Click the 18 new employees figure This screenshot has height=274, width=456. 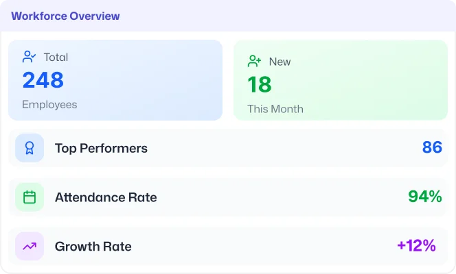260,84
